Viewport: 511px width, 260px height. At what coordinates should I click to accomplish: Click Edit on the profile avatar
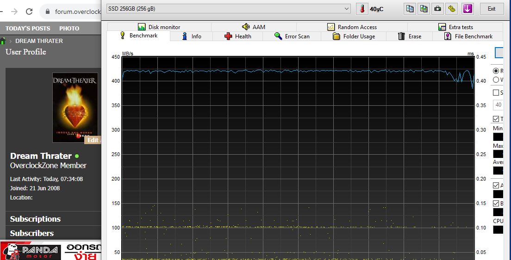coord(93,140)
